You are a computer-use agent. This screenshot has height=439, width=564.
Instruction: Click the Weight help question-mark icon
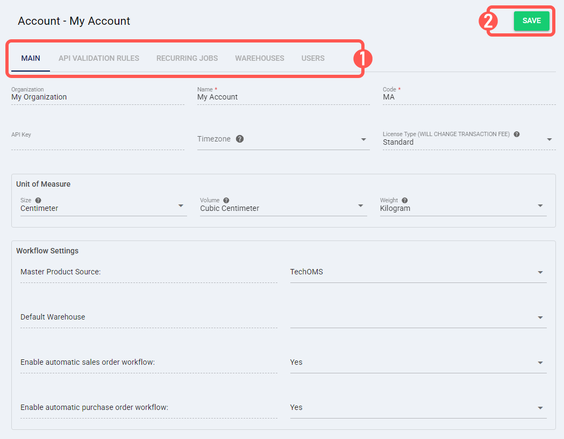click(405, 201)
